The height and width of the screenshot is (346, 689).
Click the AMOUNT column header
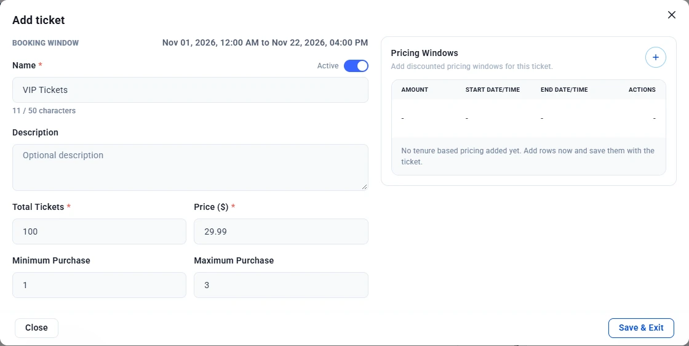tap(415, 90)
